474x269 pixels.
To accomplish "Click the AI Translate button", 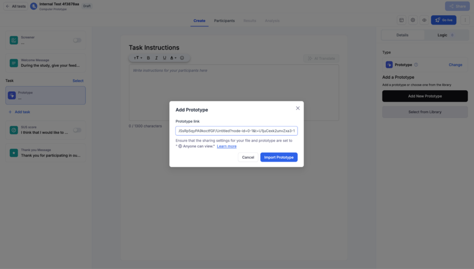I will coord(321,58).
